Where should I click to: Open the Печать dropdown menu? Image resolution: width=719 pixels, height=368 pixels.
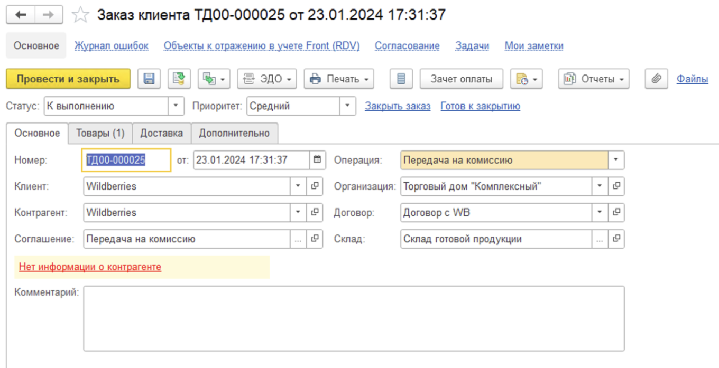339,79
